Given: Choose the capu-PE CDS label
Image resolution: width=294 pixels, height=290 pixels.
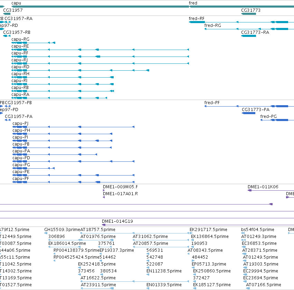Looking at the screenshot, I should (21, 172).
